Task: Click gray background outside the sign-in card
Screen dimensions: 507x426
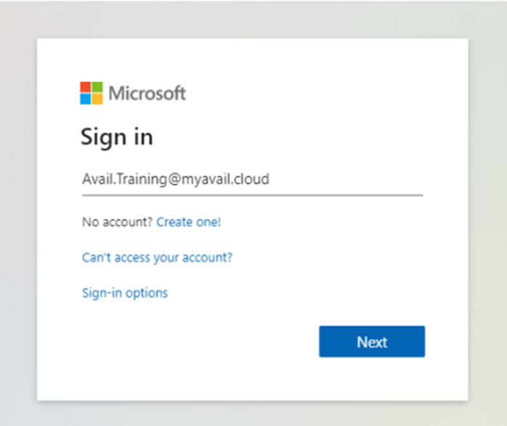Action: click(487, 194)
